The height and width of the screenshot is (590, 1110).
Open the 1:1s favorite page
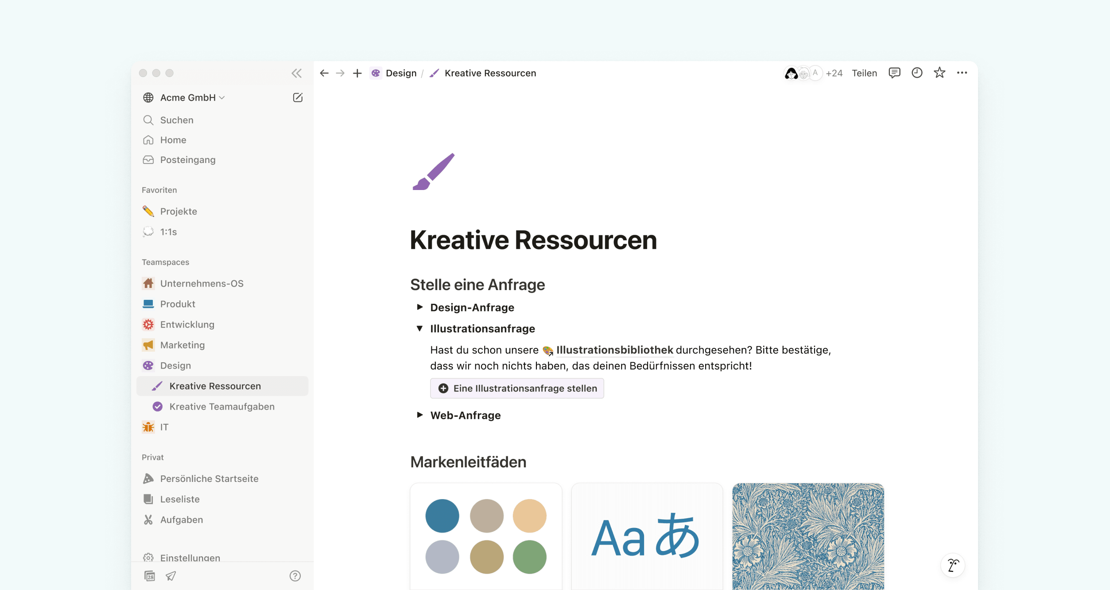[222, 232]
